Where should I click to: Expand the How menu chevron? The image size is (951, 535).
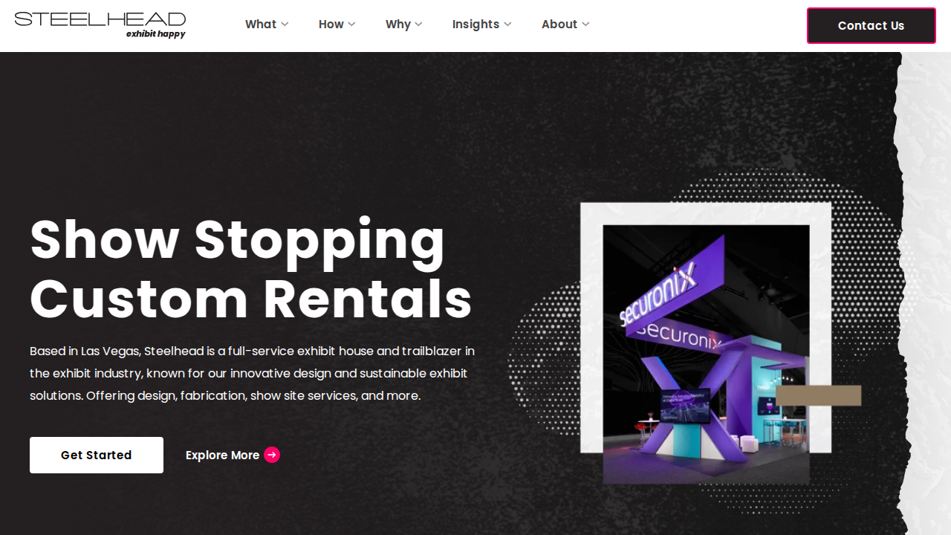(351, 25)
